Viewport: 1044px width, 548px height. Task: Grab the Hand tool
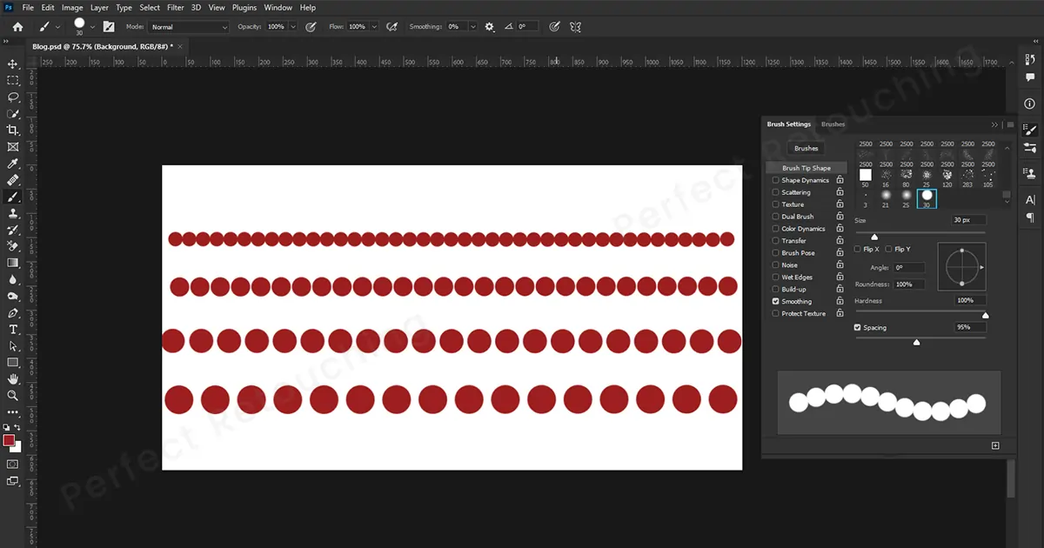pyautogui.click(x=12, y=378)
